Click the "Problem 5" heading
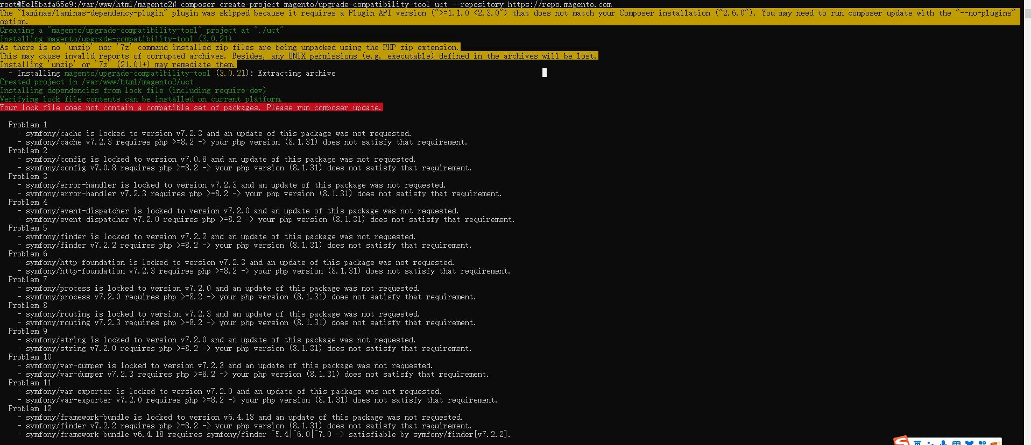Screen dimensions: 1031x445 [x=27, y=228]
